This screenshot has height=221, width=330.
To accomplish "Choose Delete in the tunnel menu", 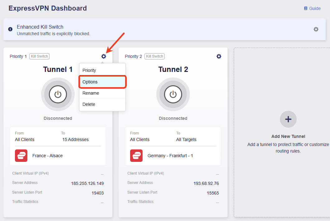I will (x=102, y=104).
